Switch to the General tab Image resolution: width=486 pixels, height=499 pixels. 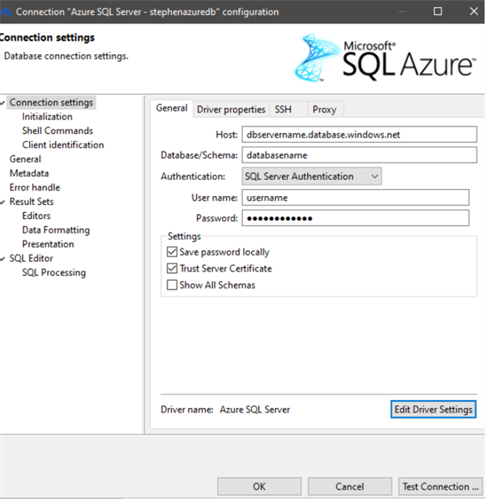[172, 108]
